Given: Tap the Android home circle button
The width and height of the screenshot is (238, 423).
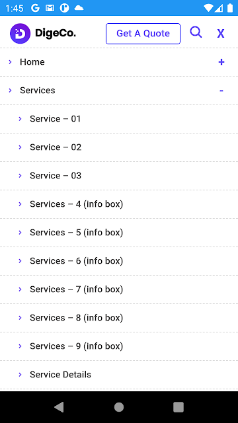Looking at the screenshot, I should (119, 407).
